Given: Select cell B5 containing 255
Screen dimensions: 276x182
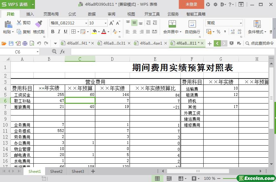Looking at the screenshot, I should [x=49, y=95].
